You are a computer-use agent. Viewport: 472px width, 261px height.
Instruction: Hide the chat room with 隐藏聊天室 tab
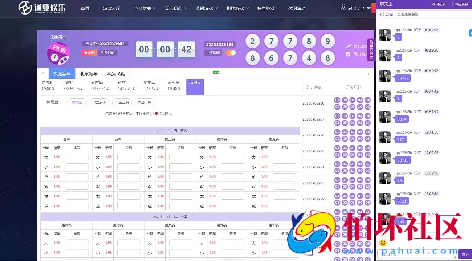(371, 49)
